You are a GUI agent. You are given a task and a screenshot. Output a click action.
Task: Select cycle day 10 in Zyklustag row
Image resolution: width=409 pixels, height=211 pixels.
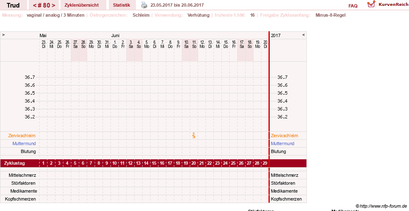pyautogui.click(x=115, y=163)
